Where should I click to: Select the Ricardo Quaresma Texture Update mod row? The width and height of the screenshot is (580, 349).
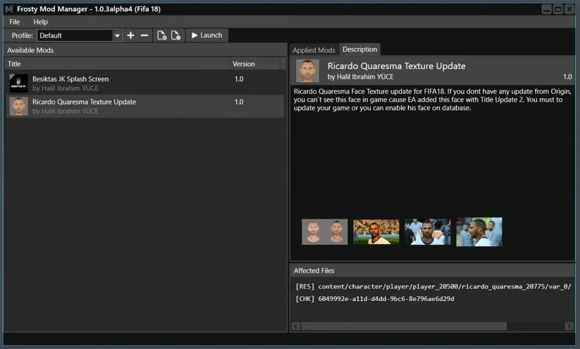144,106
